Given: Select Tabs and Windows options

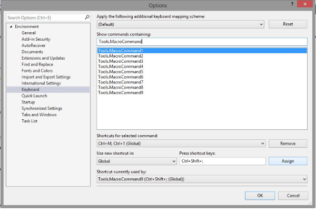Looking at the screenshot, I should click(x=39, y=115).
